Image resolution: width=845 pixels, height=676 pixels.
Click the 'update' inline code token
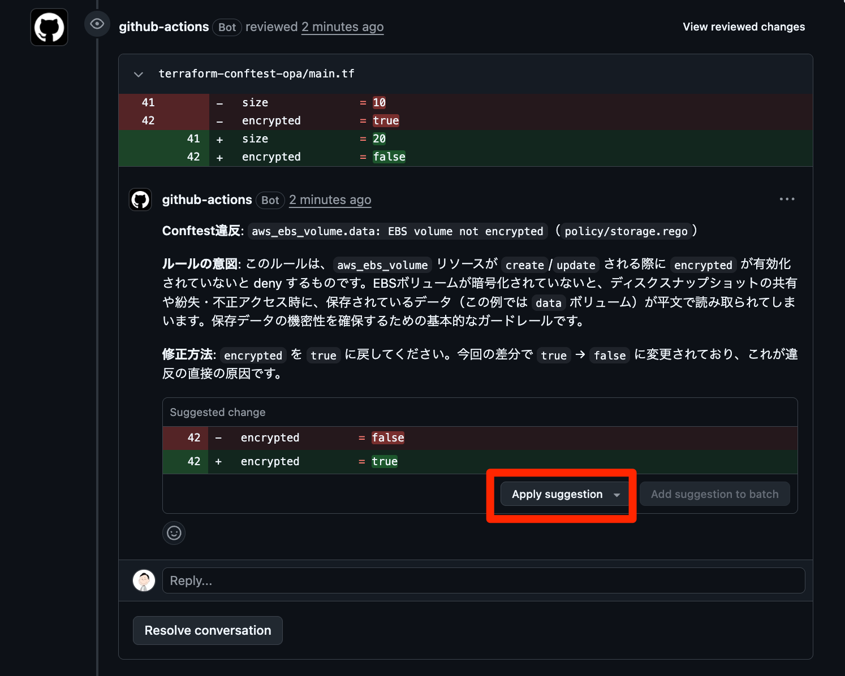tap(576, 265)
